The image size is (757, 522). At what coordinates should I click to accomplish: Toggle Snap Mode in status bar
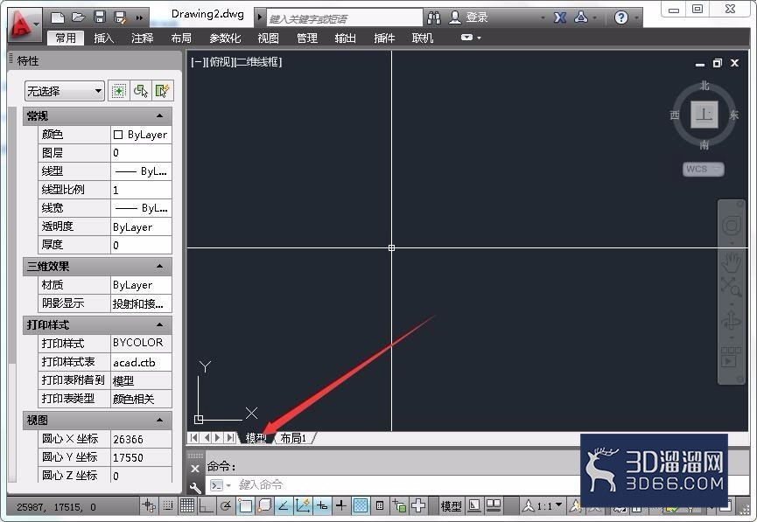point(167,505)
